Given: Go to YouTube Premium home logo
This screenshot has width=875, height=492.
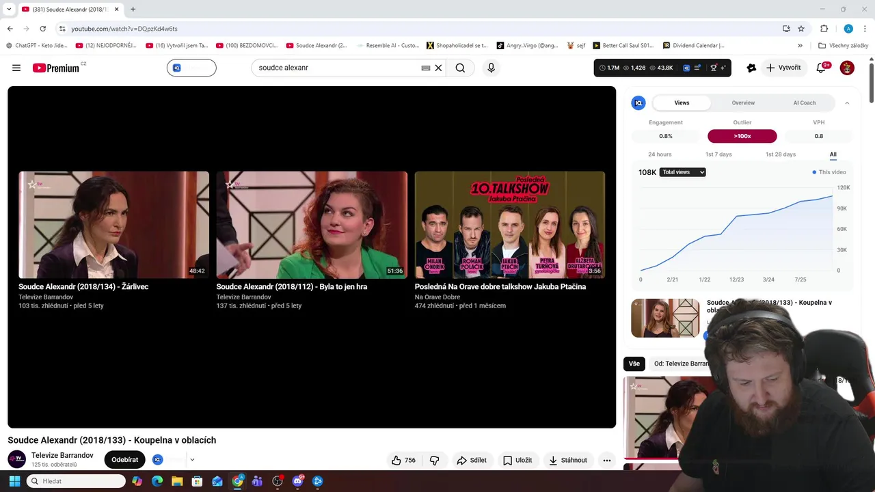Looking at the screenshot, I should point(56,68).
